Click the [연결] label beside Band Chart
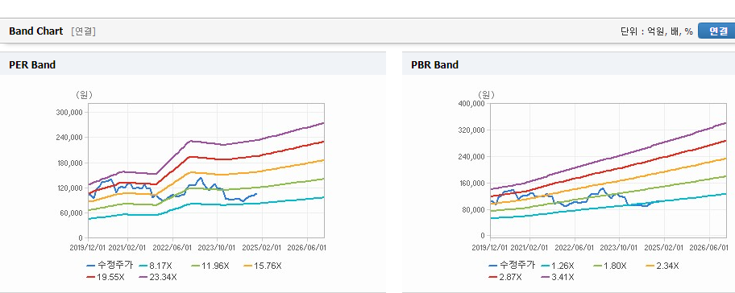 [x=84, y=31]
